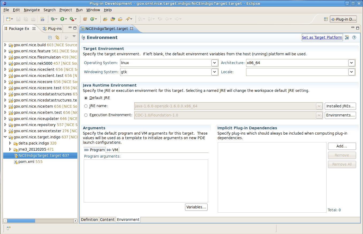This screenshot has height=234, width=363.
Task: Click into the Program arguments text area
Action: point(146,181)
